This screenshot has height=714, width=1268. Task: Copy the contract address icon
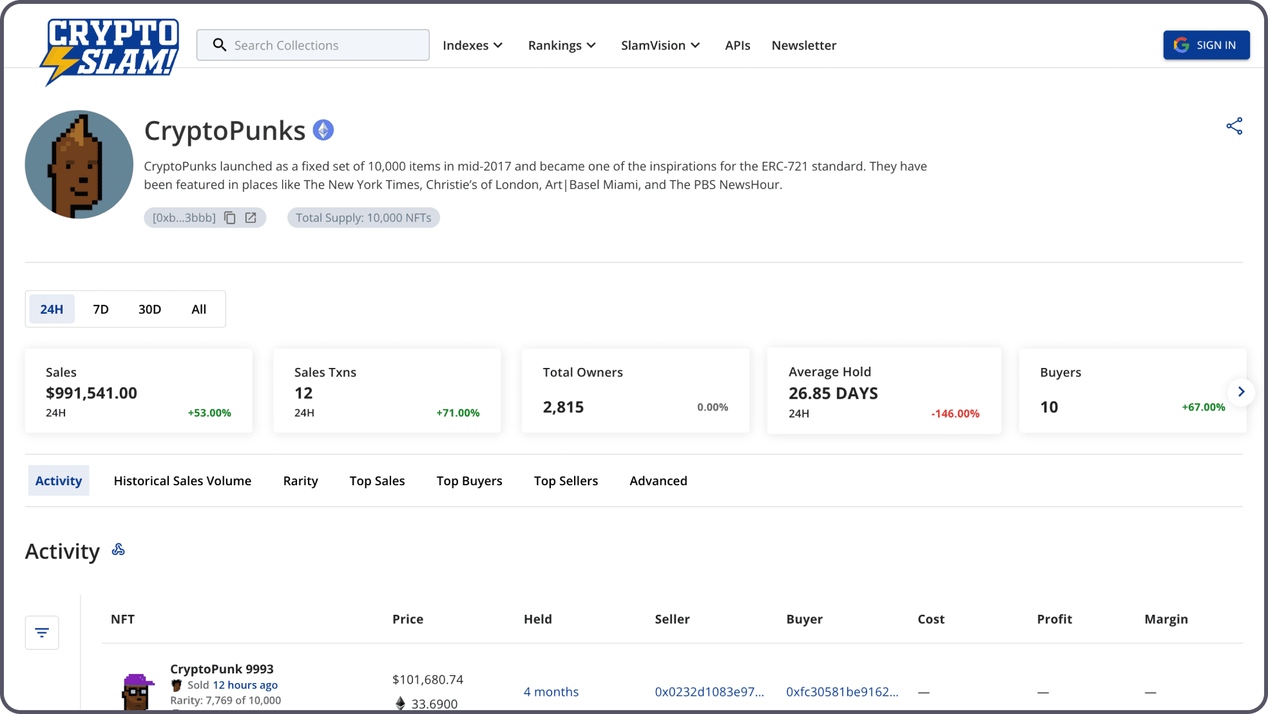(230, 218)
